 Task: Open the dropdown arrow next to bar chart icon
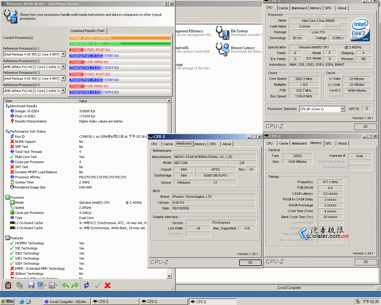point(45,286)
